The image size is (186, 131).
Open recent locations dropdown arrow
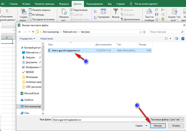point(29,32)
